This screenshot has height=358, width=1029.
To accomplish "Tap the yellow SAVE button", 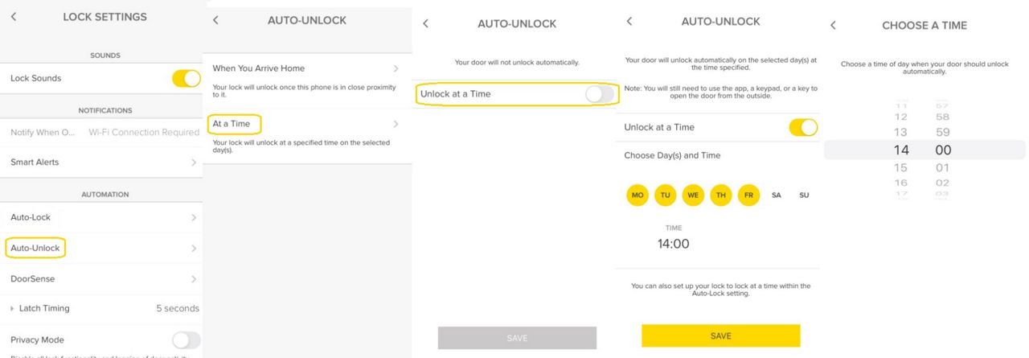I will 721,335.
